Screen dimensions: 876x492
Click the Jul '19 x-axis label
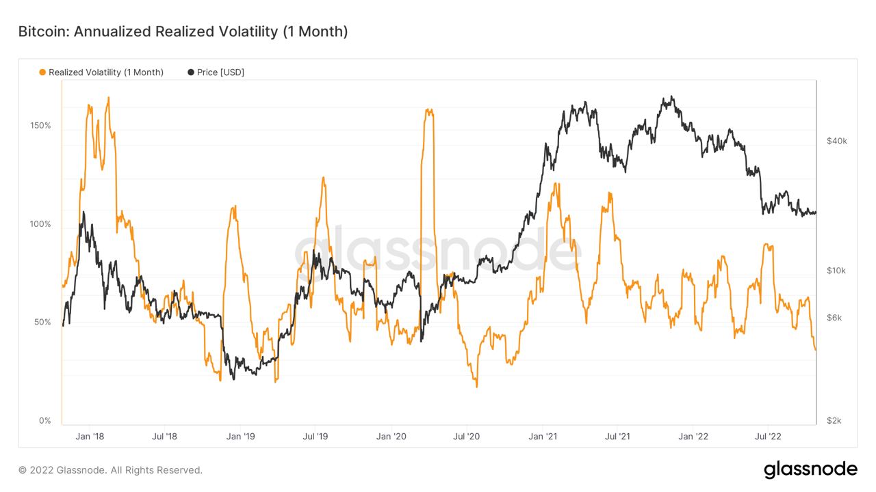point(315,436)
